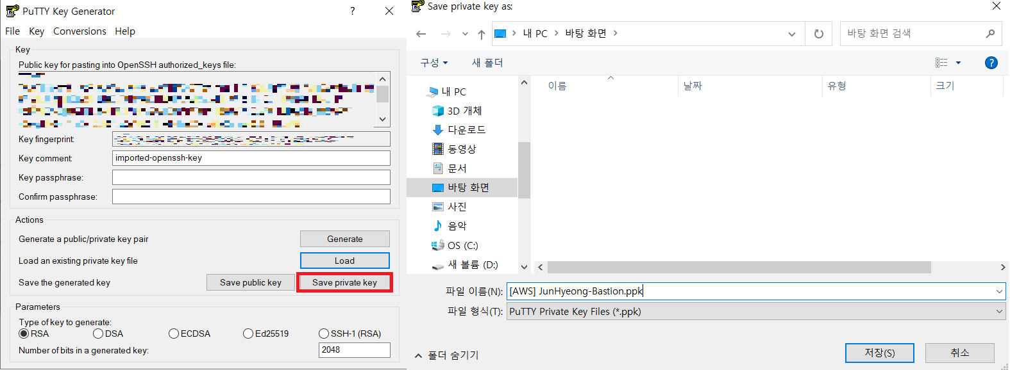Open the Key menu
The width and height of the screenshot is (1010, 370).
37,31
